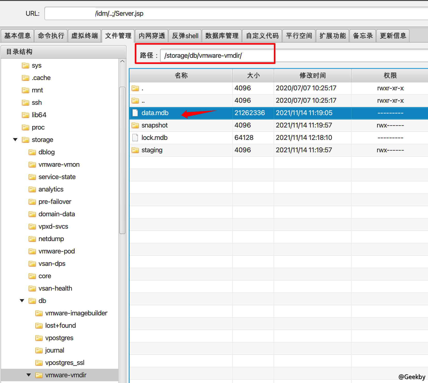Click the .cache folder icon in tree
The height and width of the screenshot is (383, 428).
click(x=26, y=78)
